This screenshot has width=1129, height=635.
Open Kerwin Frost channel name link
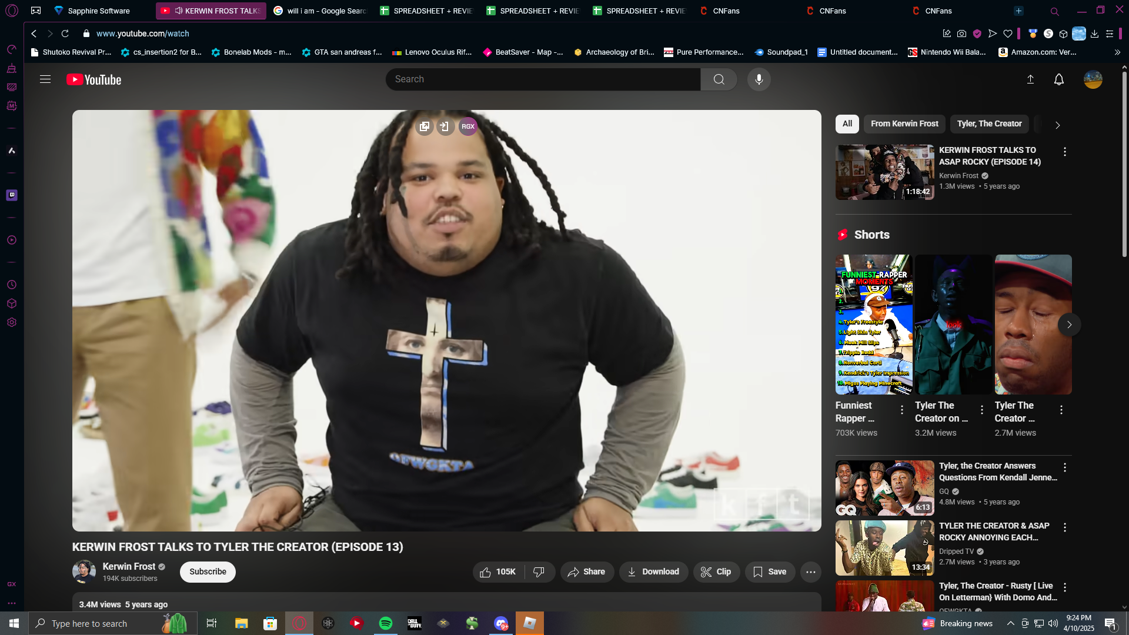[x=129, y=566]
